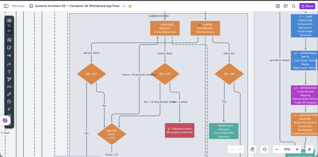Click the 'advisor check' connector label
This screenshot has width=318, height=157.
91,53
